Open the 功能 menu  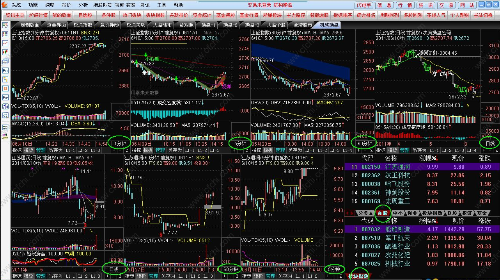click(33, 5)
